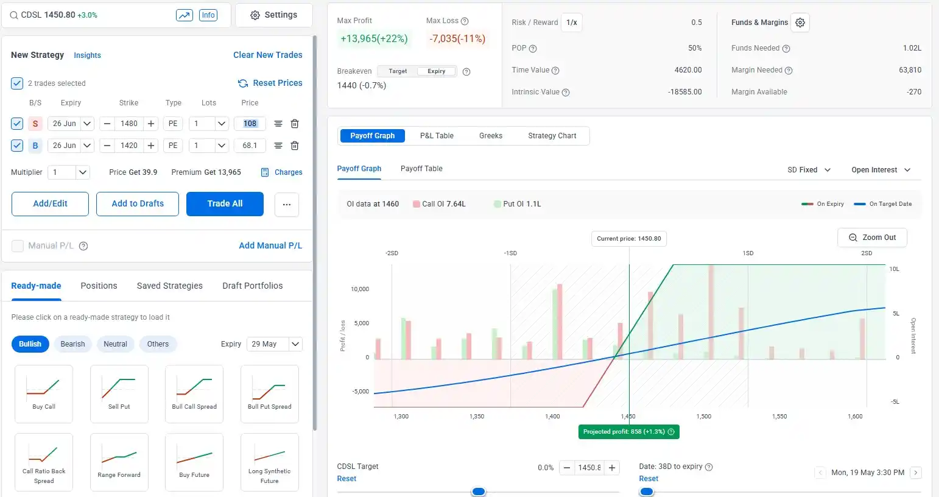Click help icon next to Time Value
Screen dimensions: 939x497
pyautogui.click(x=555, y=71)
